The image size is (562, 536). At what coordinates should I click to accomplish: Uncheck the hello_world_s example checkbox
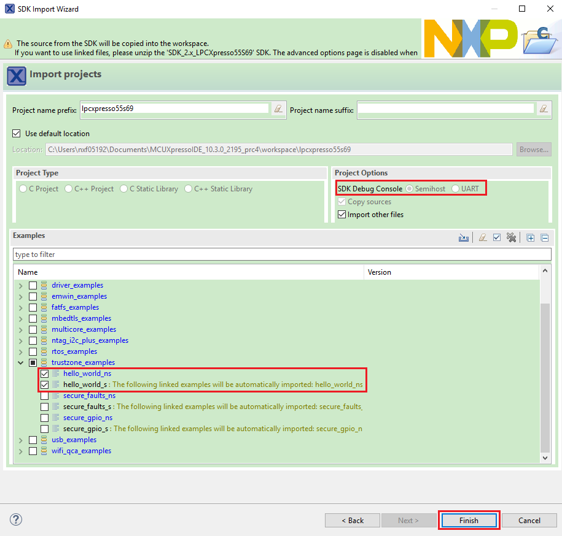click(45, 385)
